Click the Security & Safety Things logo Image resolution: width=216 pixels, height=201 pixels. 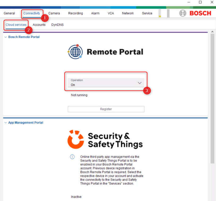point(105,140)
